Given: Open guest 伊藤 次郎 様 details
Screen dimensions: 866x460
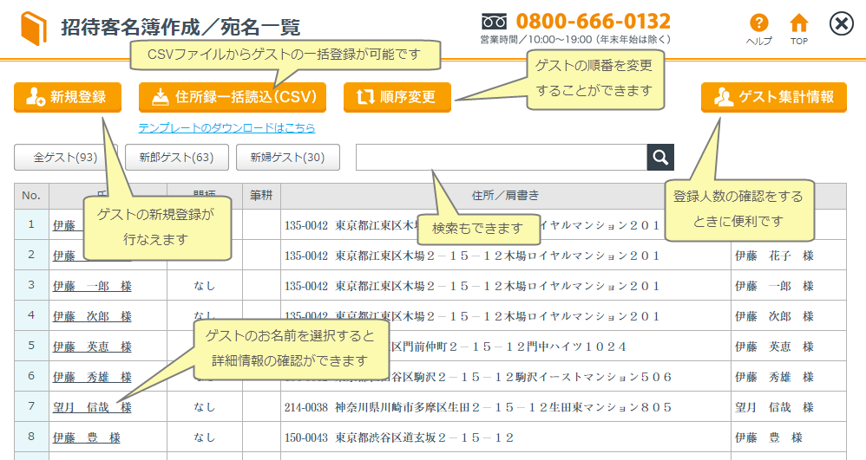Looking at the screenshot, I should click(91, 316).
